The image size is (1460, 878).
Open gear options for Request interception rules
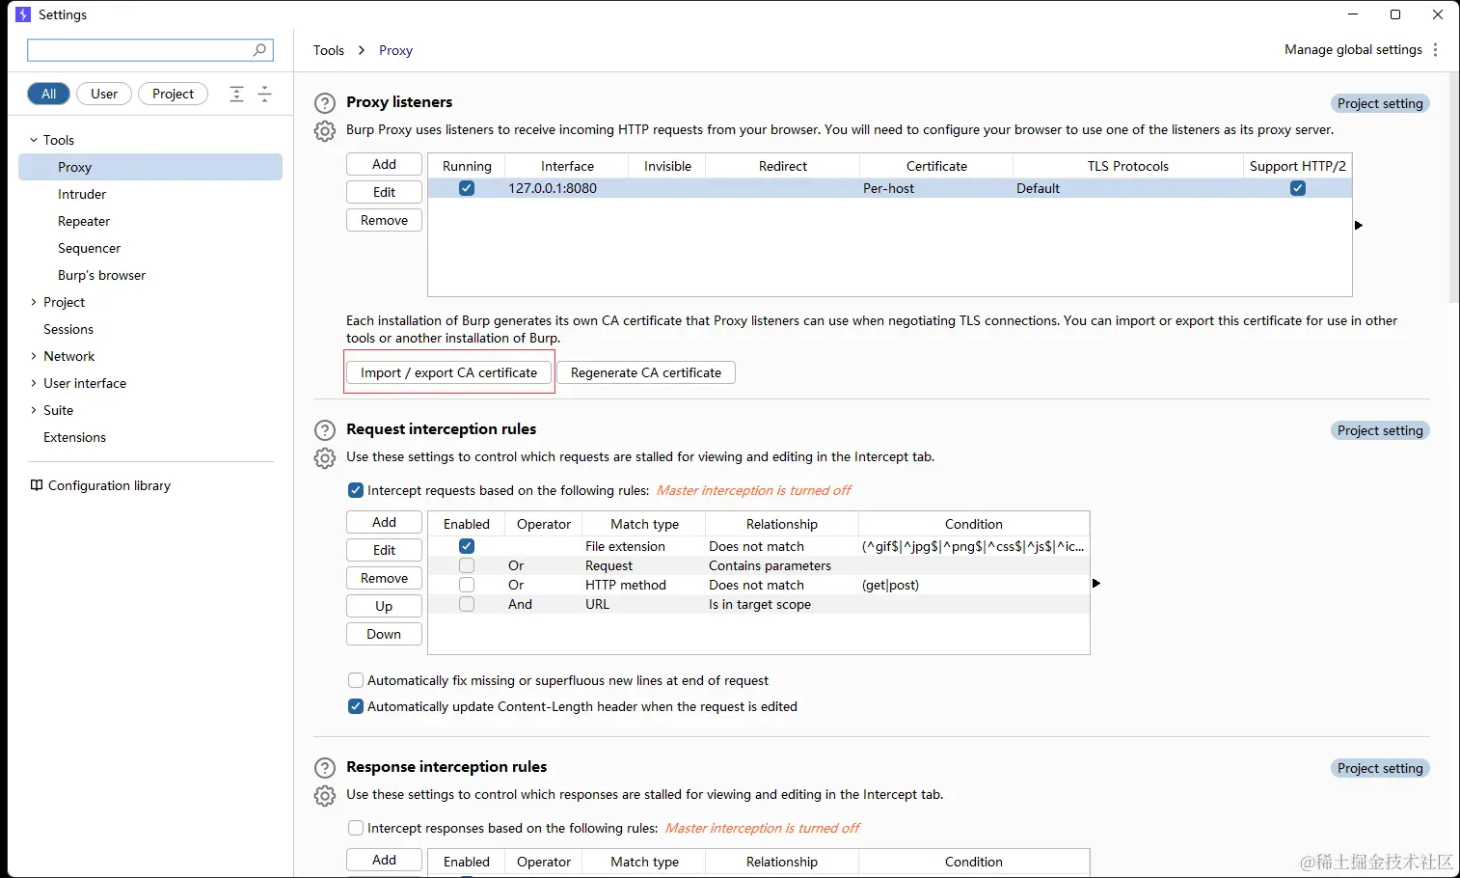(325, 458)
